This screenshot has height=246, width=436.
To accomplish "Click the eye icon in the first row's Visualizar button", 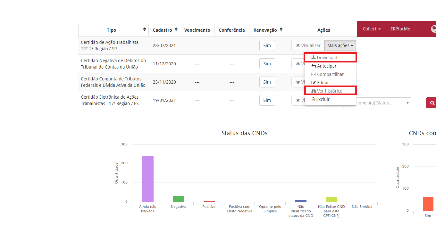I will click(x=298, y=45).
